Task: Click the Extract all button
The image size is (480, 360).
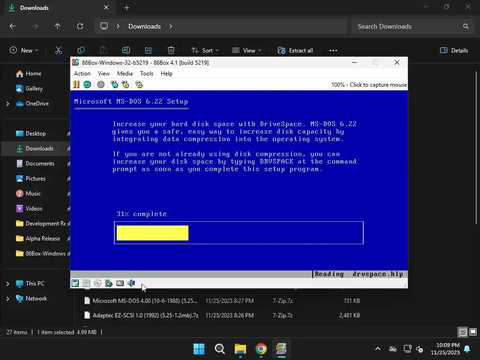Action: 295,51
